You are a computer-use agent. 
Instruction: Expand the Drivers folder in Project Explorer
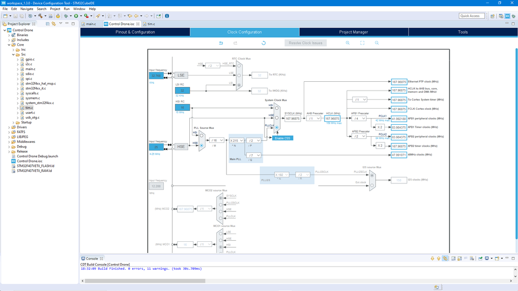click(9, 127)
